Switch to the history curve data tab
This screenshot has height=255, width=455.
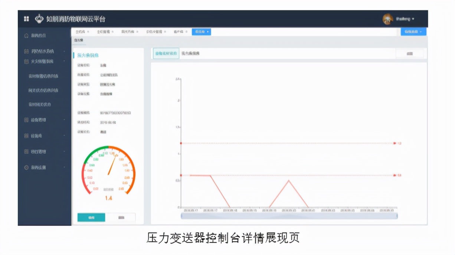pos(191,53)
